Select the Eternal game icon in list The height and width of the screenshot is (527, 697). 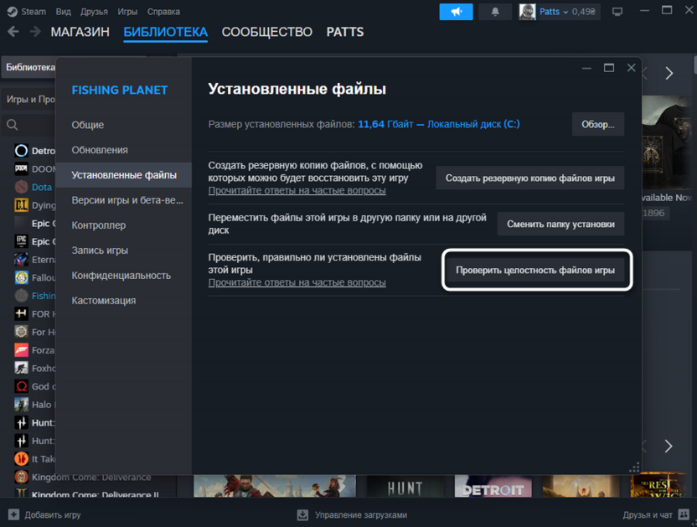(21, 259)
